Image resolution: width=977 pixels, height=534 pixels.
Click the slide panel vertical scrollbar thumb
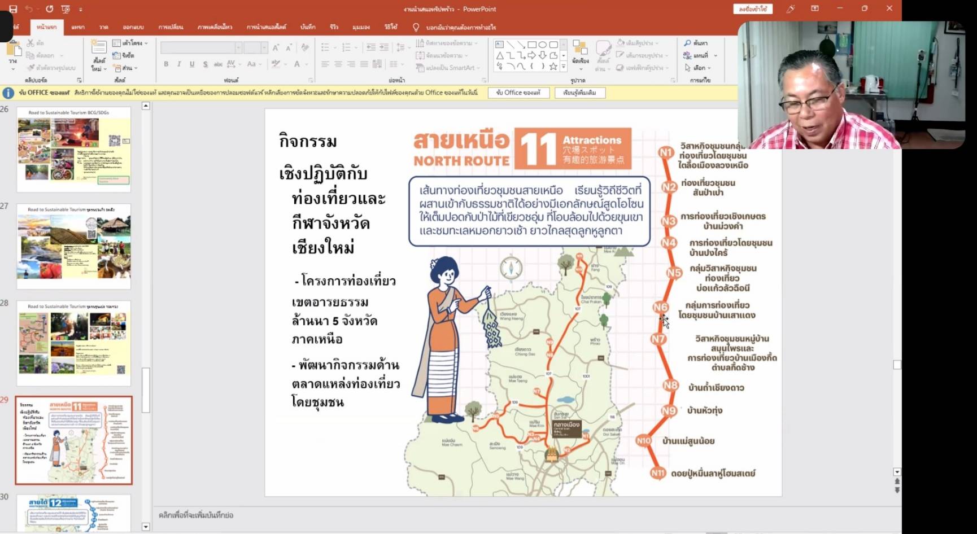pos(146,389)
